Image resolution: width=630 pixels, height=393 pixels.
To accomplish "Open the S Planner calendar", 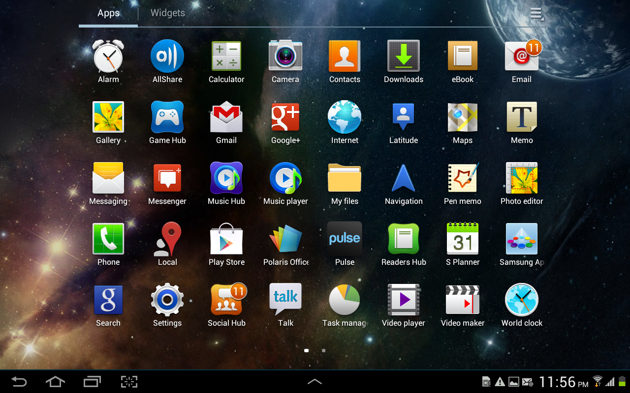I will click(463, 244).
